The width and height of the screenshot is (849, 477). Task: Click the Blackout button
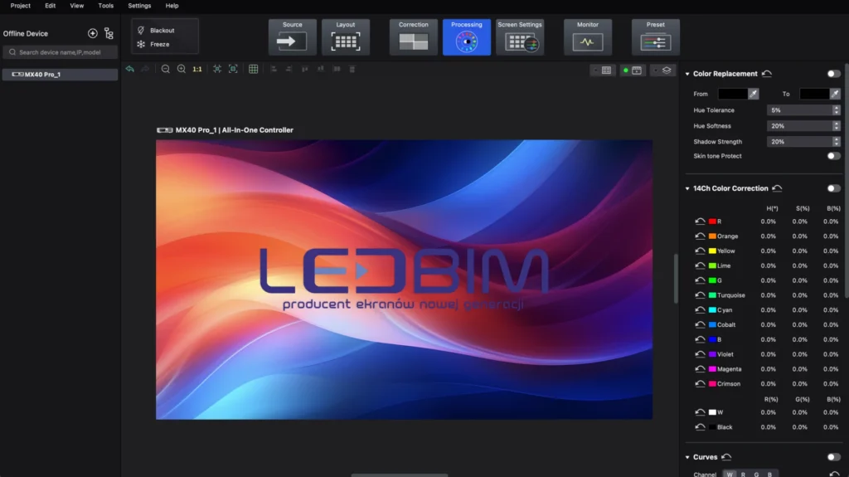click(x=162, y=31)
